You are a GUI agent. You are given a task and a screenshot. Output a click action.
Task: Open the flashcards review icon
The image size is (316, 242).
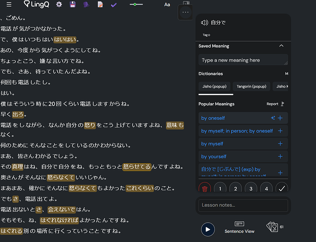point(272,227)
